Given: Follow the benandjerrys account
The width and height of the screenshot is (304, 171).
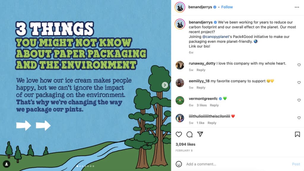Looking at the screenshot, I should [227, 7].
